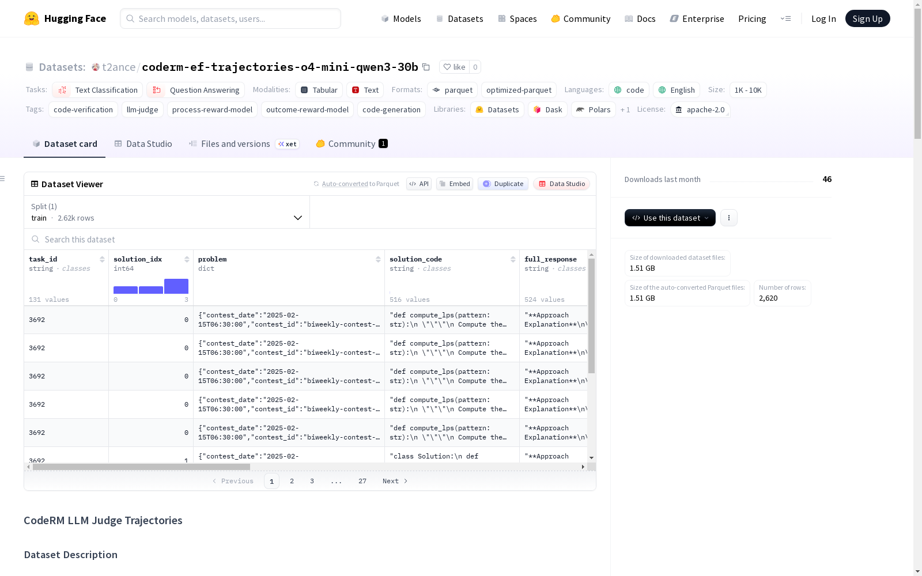The height and width of the screenshot is (576, 922).
Task: Switch to the Data Studio tab
Action: pyautogui.click(x=143, y=144)
